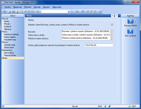This screenshot has width=141, height=109.
Task: Toggle 'Odeslat včetně Rozvahy' checkbox
Action: (112, 25)
